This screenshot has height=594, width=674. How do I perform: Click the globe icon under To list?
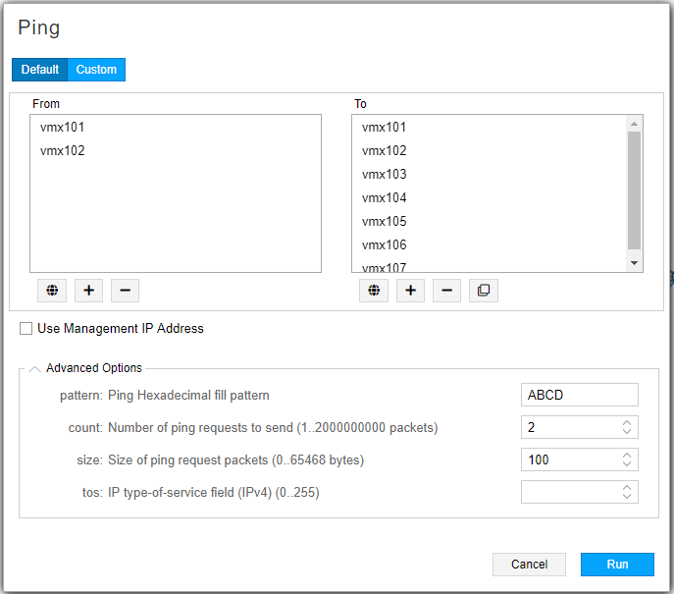373,291
